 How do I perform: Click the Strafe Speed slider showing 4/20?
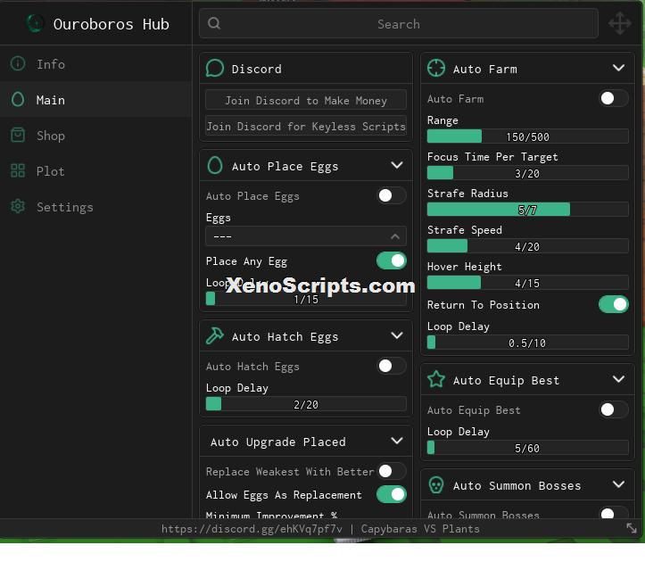pos(528,246)
